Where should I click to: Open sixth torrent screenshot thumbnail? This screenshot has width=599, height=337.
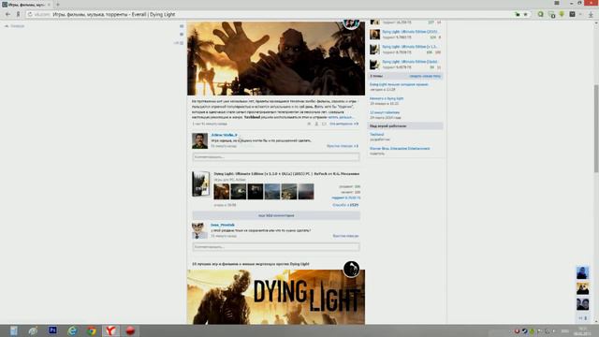[x=306, y=191]
